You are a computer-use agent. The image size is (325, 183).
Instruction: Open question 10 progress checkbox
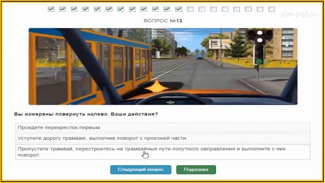[155, 9]
